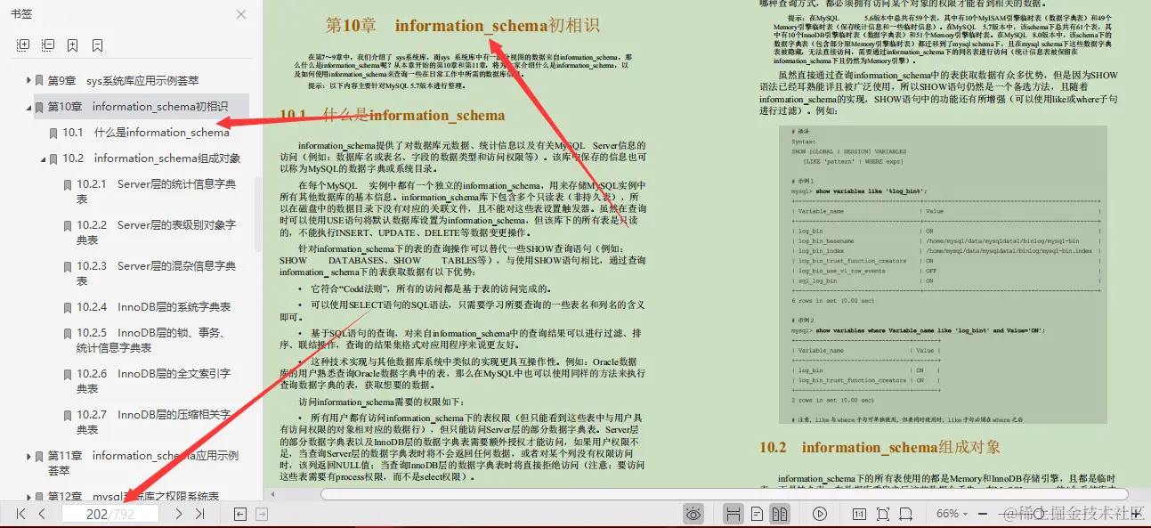This screenshot has width=1151, height=528.
Task: Open the 66% zoom dropdown
Action: point(953,514)
